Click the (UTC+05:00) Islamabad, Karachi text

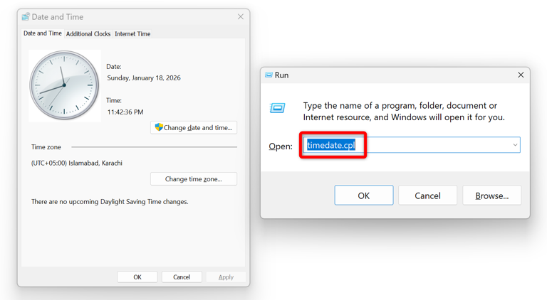(x=77, y=163)
